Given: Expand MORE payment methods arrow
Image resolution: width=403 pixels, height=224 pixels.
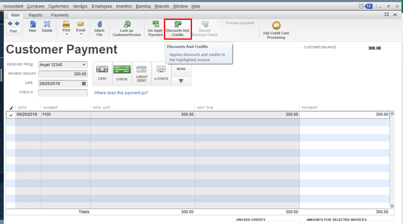Looking at the screenshot, I should tap(181, 81).
